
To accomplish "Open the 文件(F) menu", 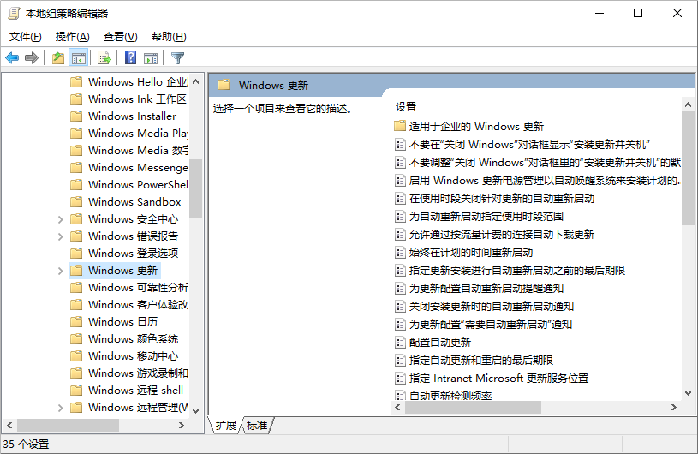I will (26, 37).
